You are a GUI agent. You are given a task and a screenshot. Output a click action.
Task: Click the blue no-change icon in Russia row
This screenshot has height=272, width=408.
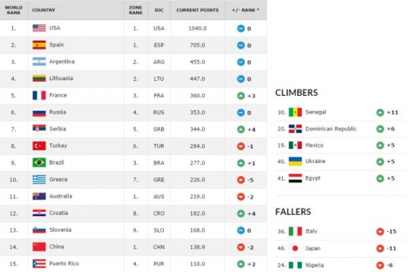[x=241, y=112]
